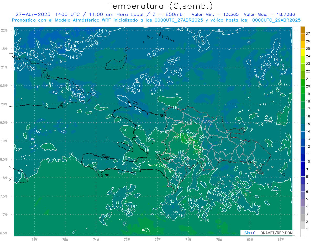Select "11:00 am Hora Local" text

(x=115, y=14)
